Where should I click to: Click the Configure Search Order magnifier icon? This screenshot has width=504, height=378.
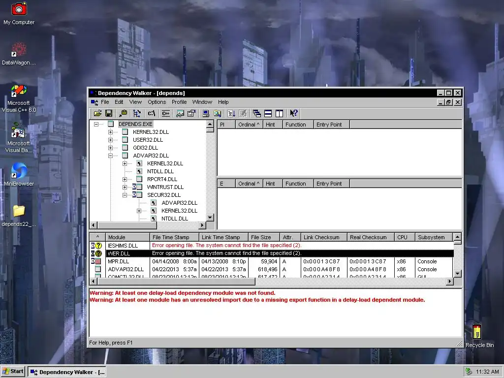(x=217, y=113)
